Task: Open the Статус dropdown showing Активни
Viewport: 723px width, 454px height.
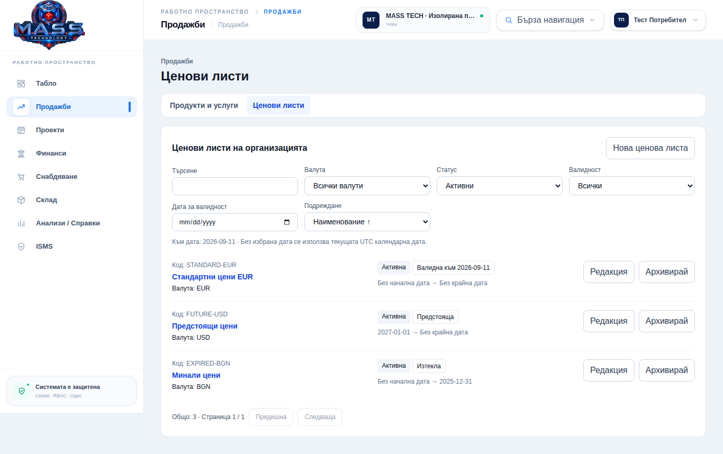Action: tap(500, 186)
